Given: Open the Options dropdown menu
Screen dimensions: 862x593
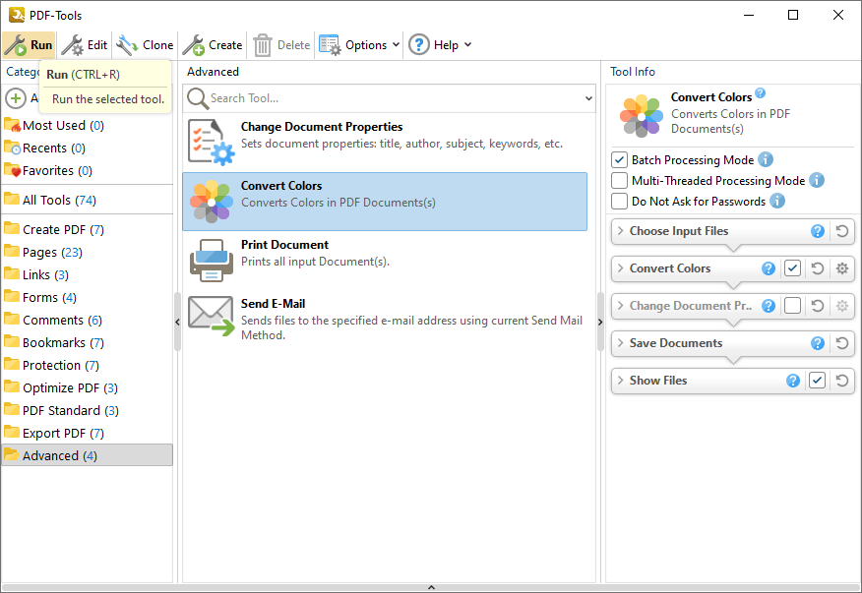Looking at the screenshot, I should [x=359, y=45].
